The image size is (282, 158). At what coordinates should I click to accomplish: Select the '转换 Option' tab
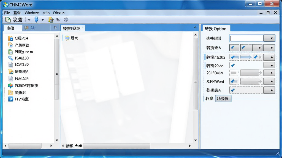pyautogui.click(x=216, y=29)
